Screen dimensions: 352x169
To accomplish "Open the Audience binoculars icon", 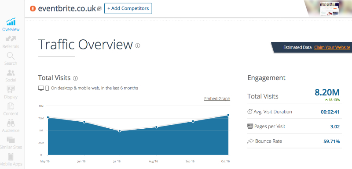I will 11,123.
